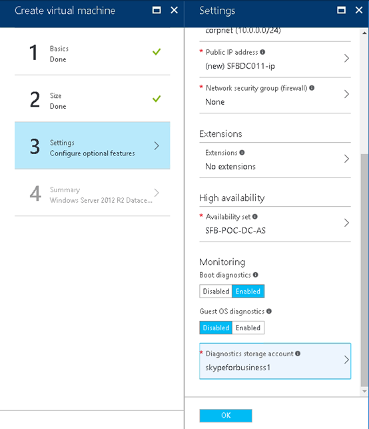This screenshot has width=369, height=429.
Task: Open Extensions selector chevron
Action: click(x=346, y=159)
